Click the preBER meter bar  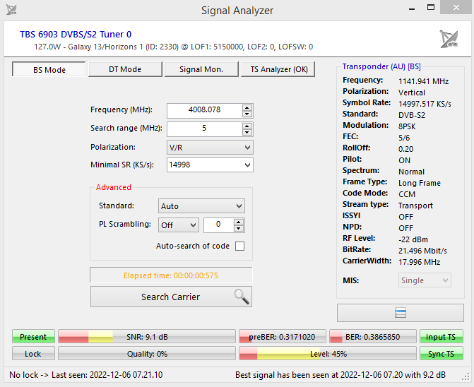click(x=283, y=337)
